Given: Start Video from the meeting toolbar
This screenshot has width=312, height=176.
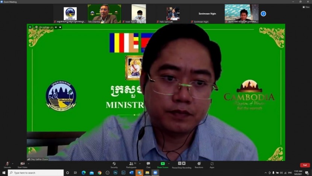Looking at the screenshot, I should pyautogui.click(x=22, y=164).
